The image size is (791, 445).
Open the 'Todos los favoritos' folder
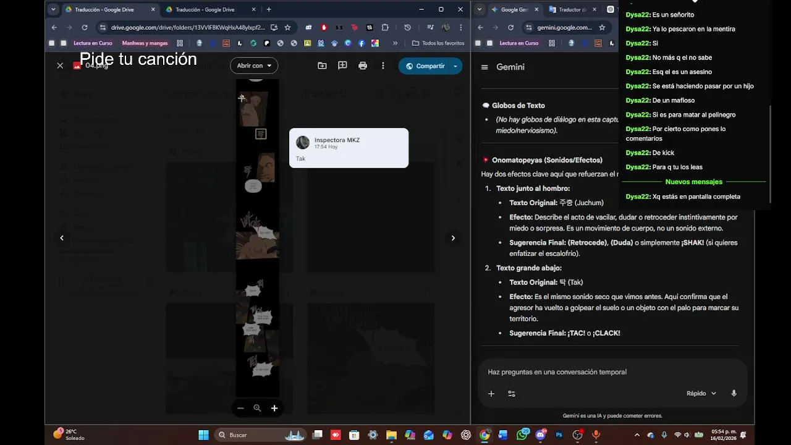(438, 43)
